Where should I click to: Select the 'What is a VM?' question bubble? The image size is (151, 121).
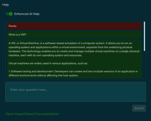pyautogui.click(x=74, y=34)
